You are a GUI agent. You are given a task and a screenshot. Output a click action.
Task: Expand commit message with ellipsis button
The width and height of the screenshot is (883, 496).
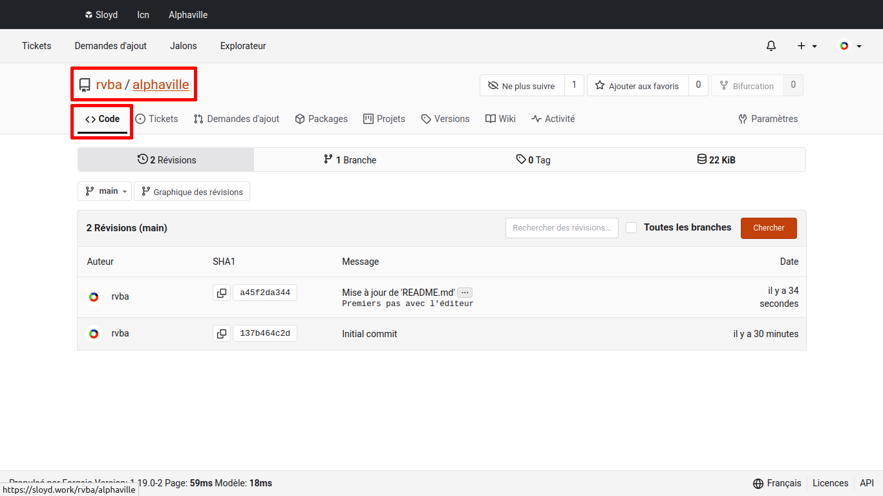point(465,293)
